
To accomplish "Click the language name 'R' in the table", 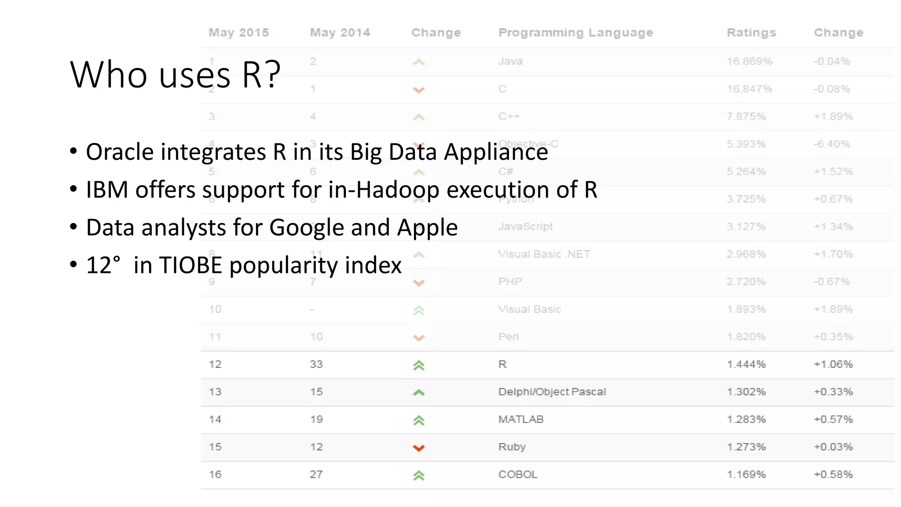I will coord(502,364).
